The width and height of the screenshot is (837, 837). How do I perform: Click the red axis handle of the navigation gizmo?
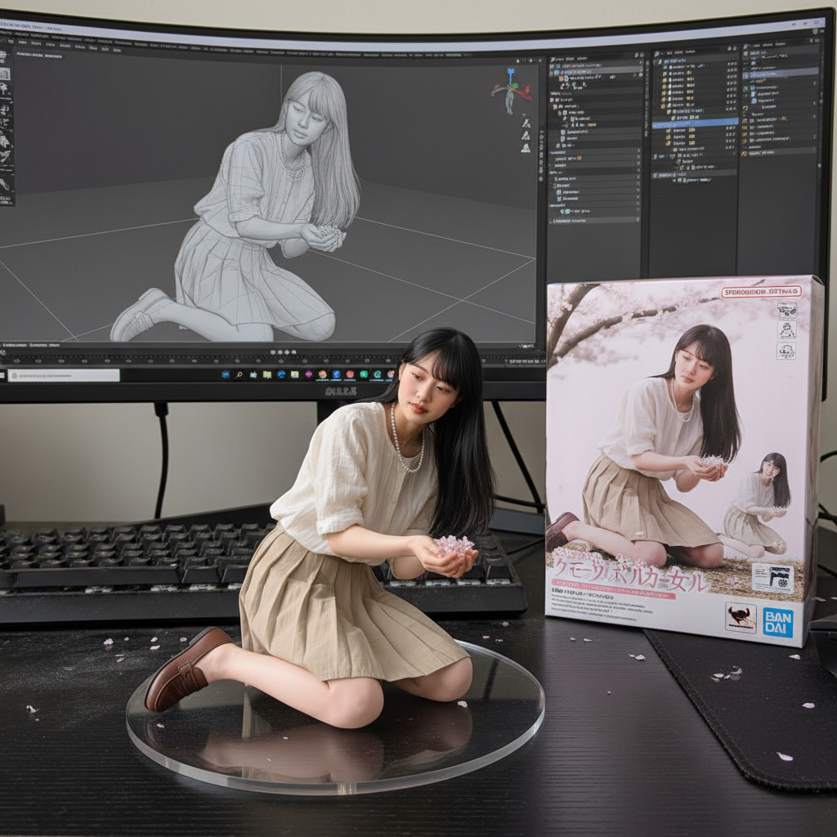coord(527,88)
